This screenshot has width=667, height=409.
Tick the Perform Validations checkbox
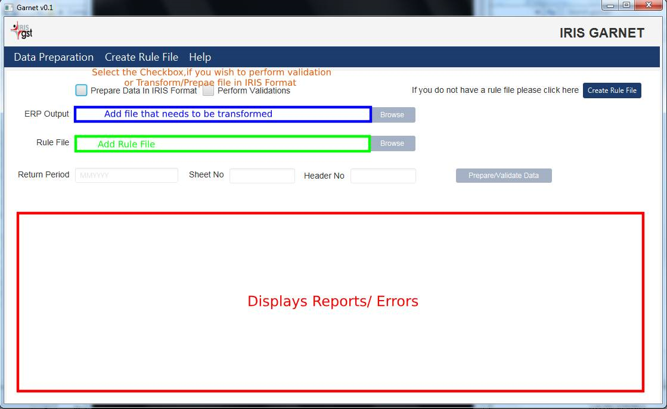click(x=208, y=90)
